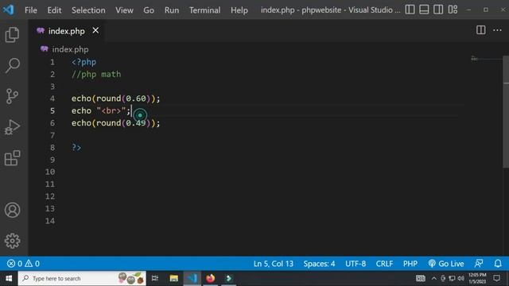Screen dimensions: 509x286
Task: Open the touch keyboard tray icon
Action: click(x=421, y=279)
